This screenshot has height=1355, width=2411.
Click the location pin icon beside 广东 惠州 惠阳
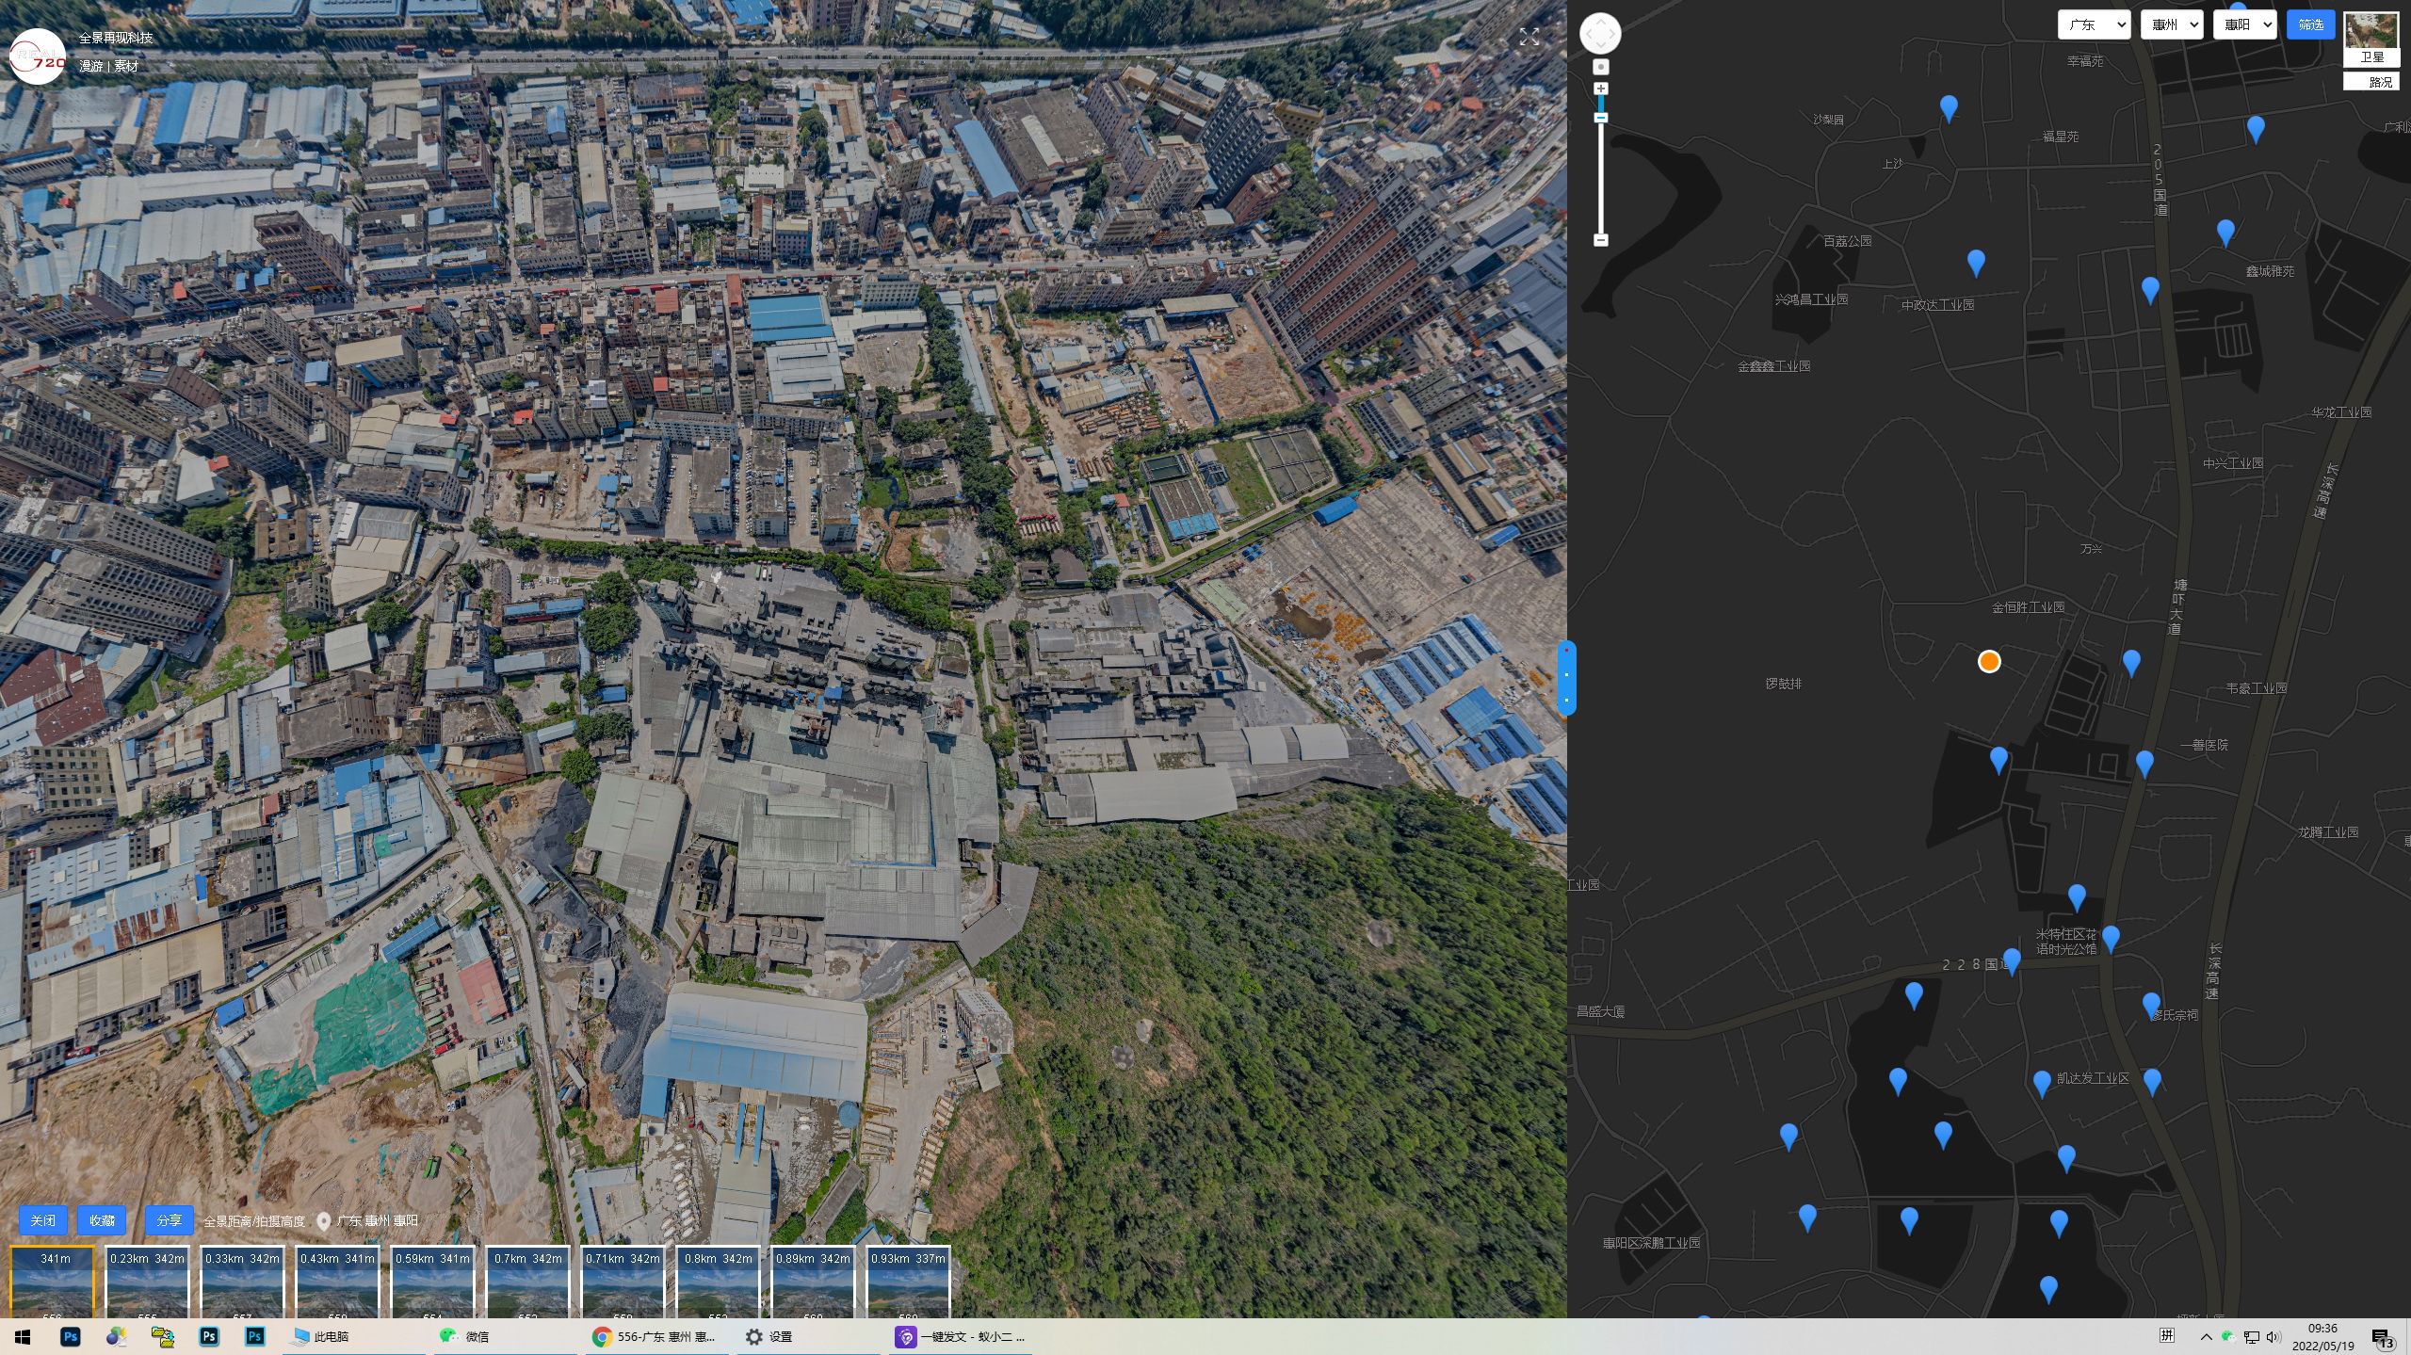pos(323,1221)
